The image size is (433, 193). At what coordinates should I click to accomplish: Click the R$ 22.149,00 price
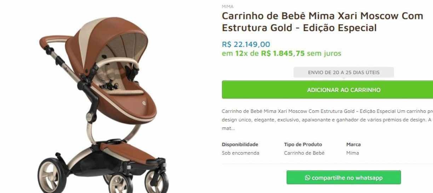pyautogui.click(x=246, y=44)
